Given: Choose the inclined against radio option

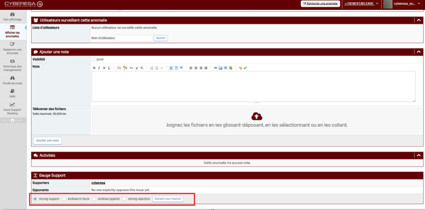Looking at the screenshot, I should [x=94, y=199].
